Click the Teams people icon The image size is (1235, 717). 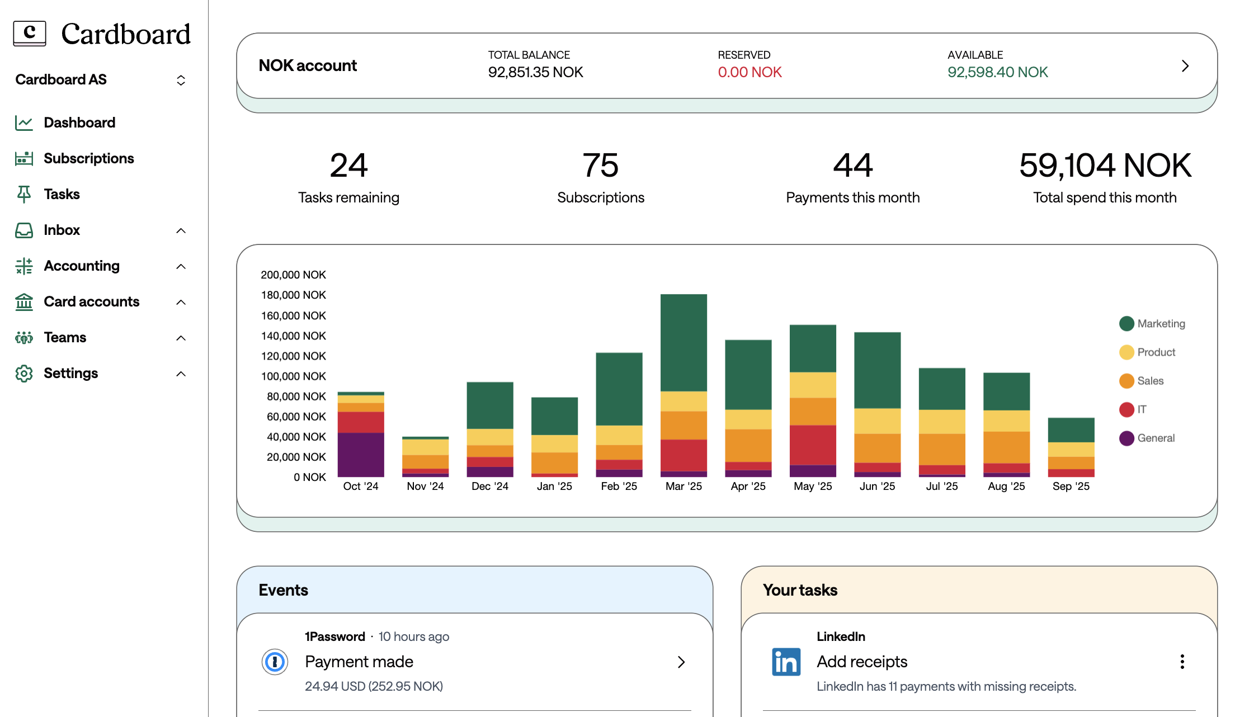click(24, 338)
